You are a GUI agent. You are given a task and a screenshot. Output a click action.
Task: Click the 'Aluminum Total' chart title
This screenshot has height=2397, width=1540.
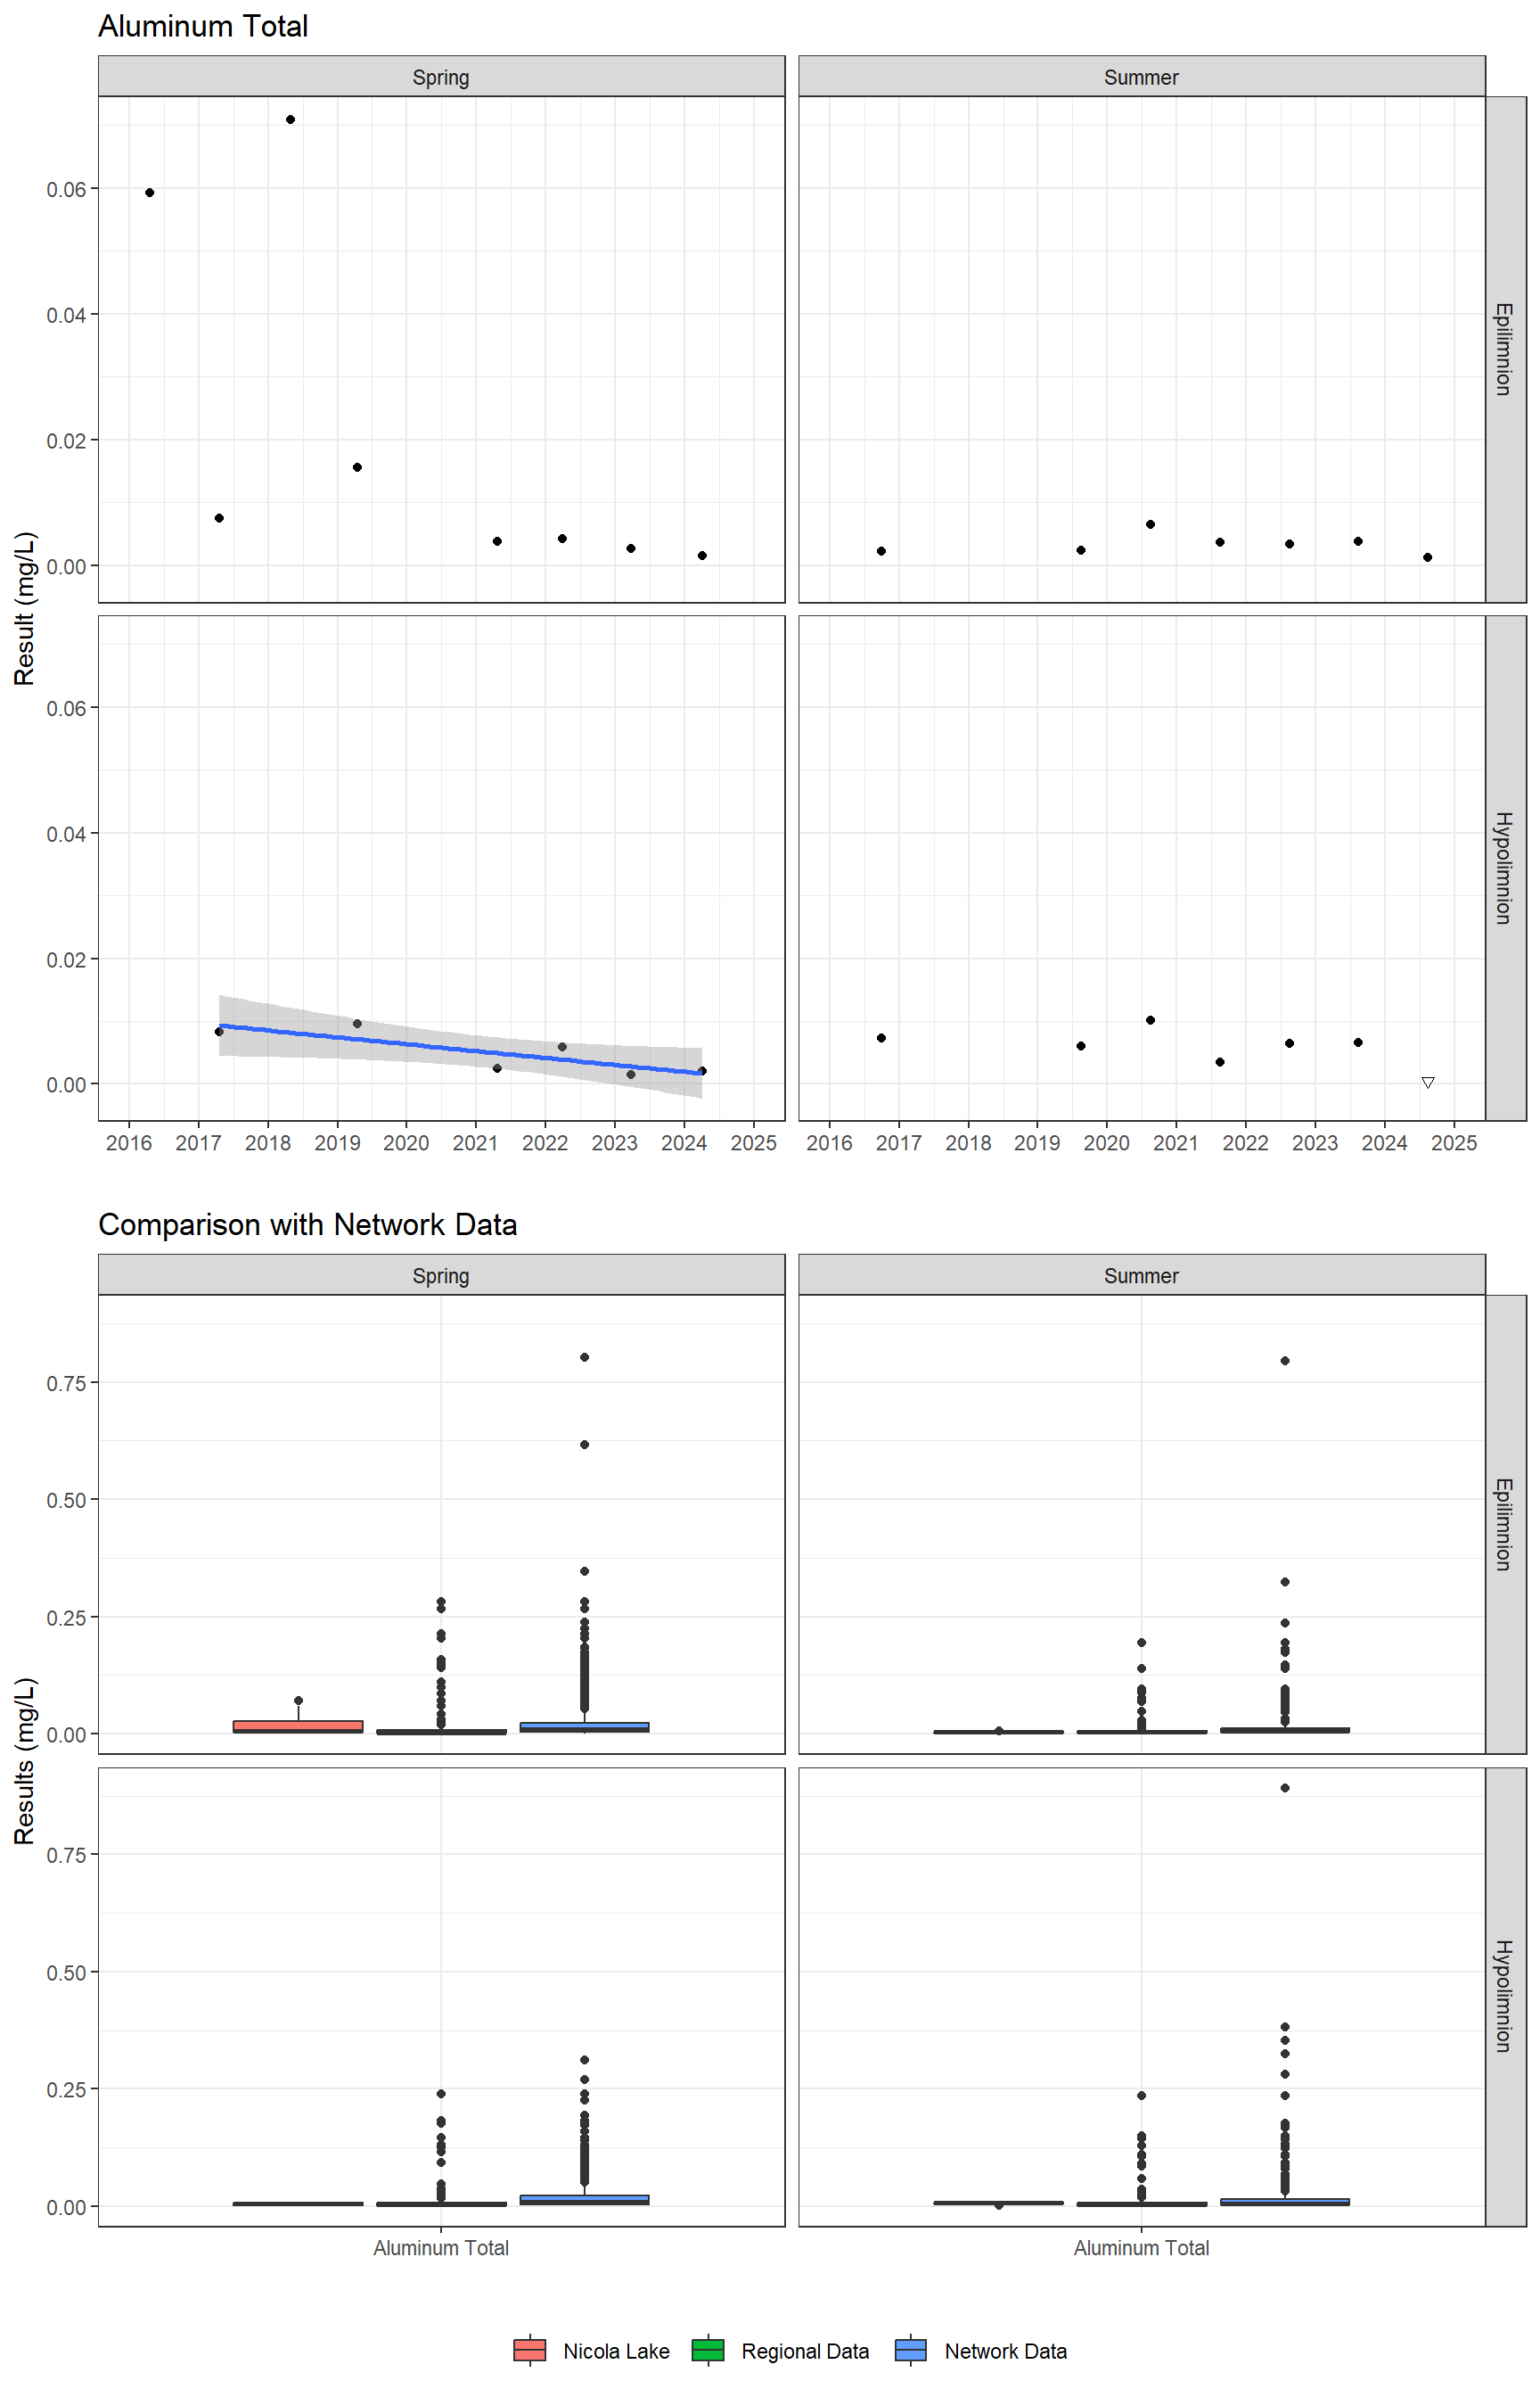point(203,26)
